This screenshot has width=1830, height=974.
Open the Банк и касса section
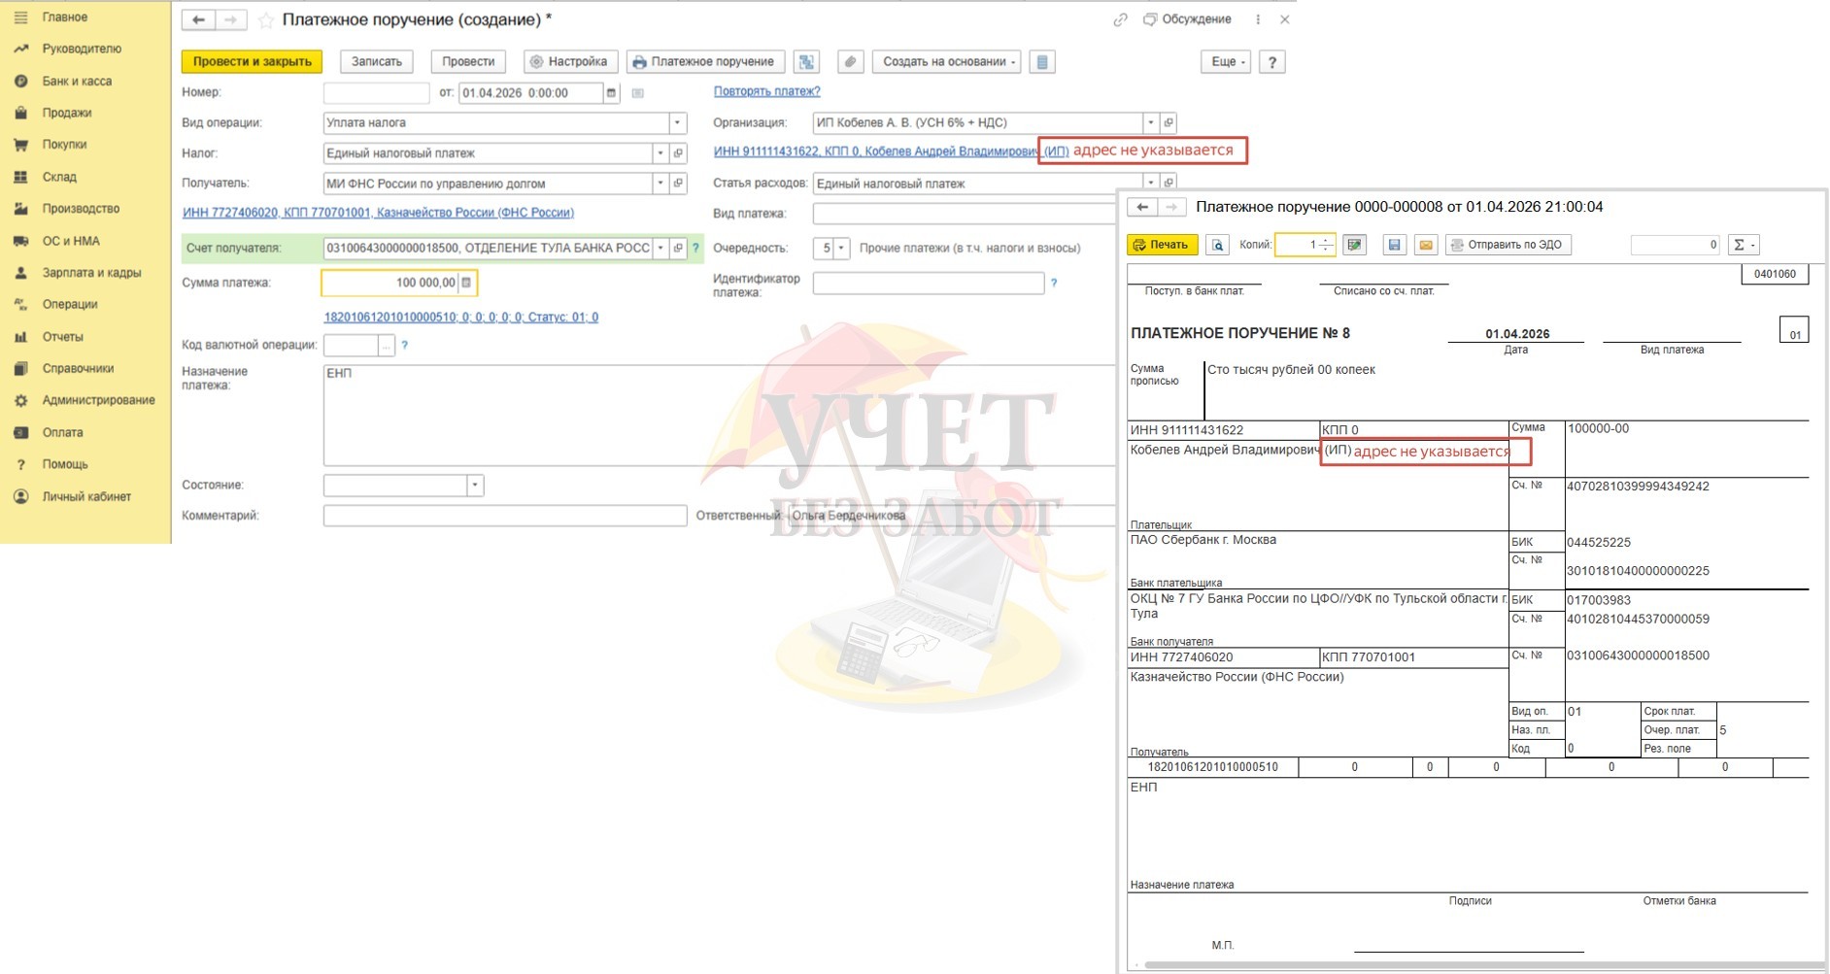[x=77, y=82]
